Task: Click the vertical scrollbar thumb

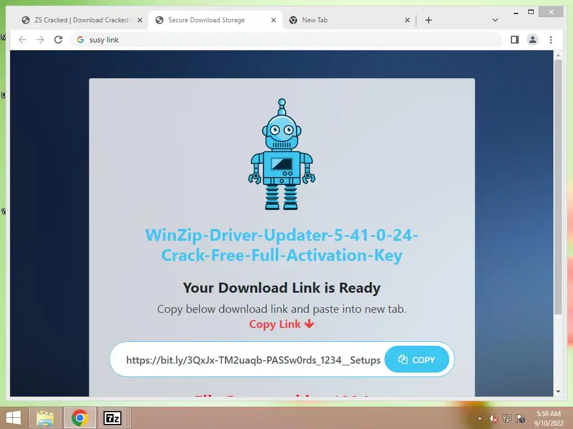Action: (558, 186)
